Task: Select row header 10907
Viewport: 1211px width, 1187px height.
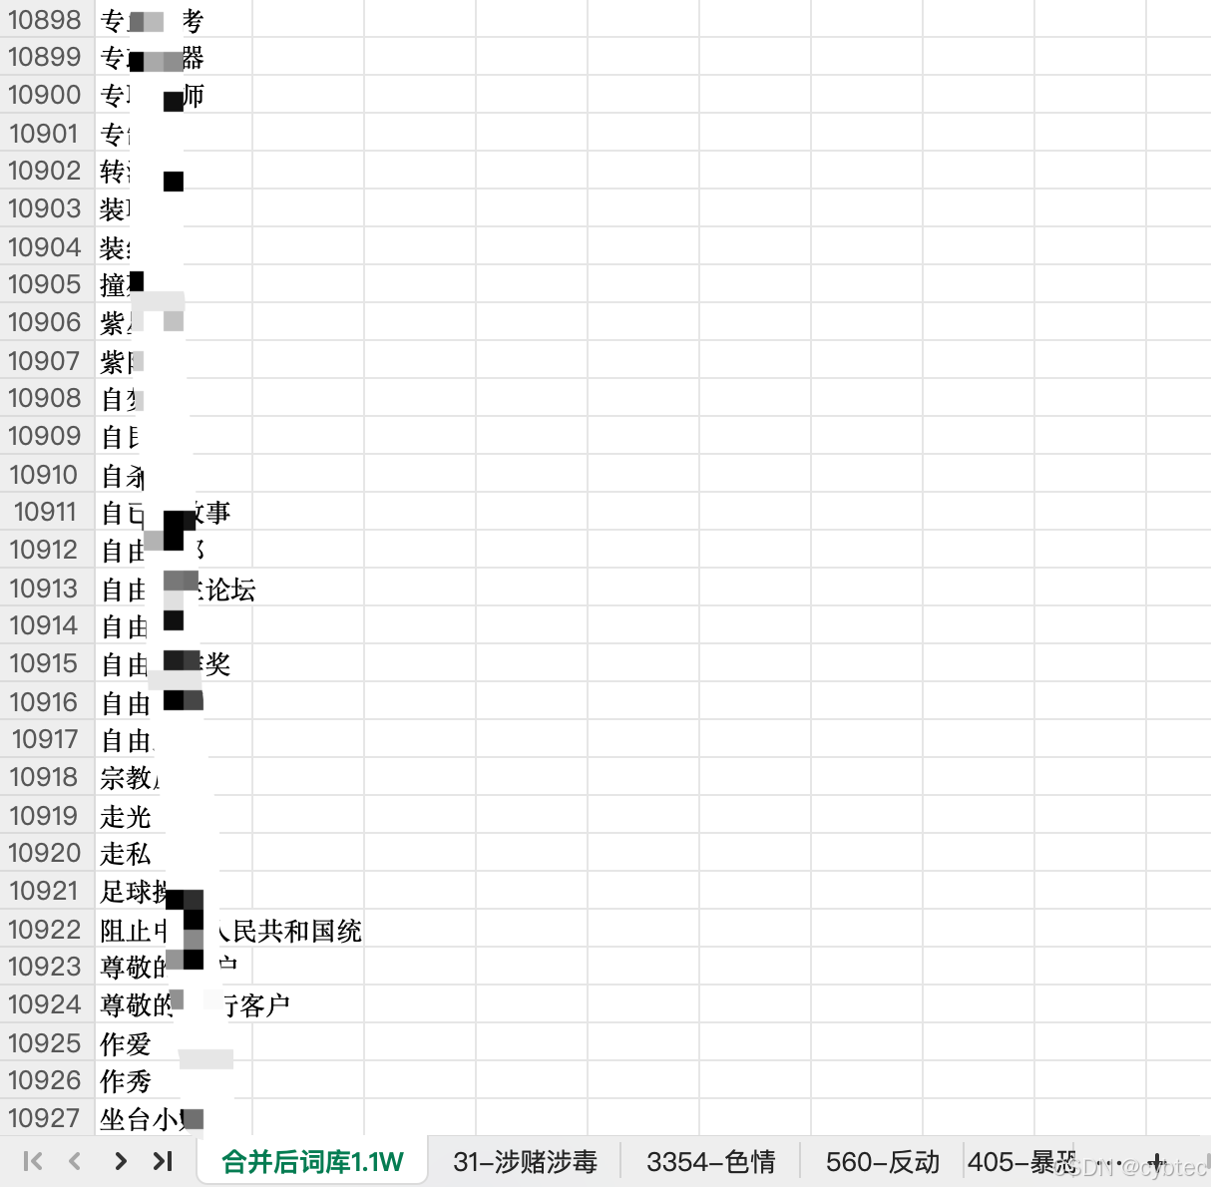Action: coord(47,360)
